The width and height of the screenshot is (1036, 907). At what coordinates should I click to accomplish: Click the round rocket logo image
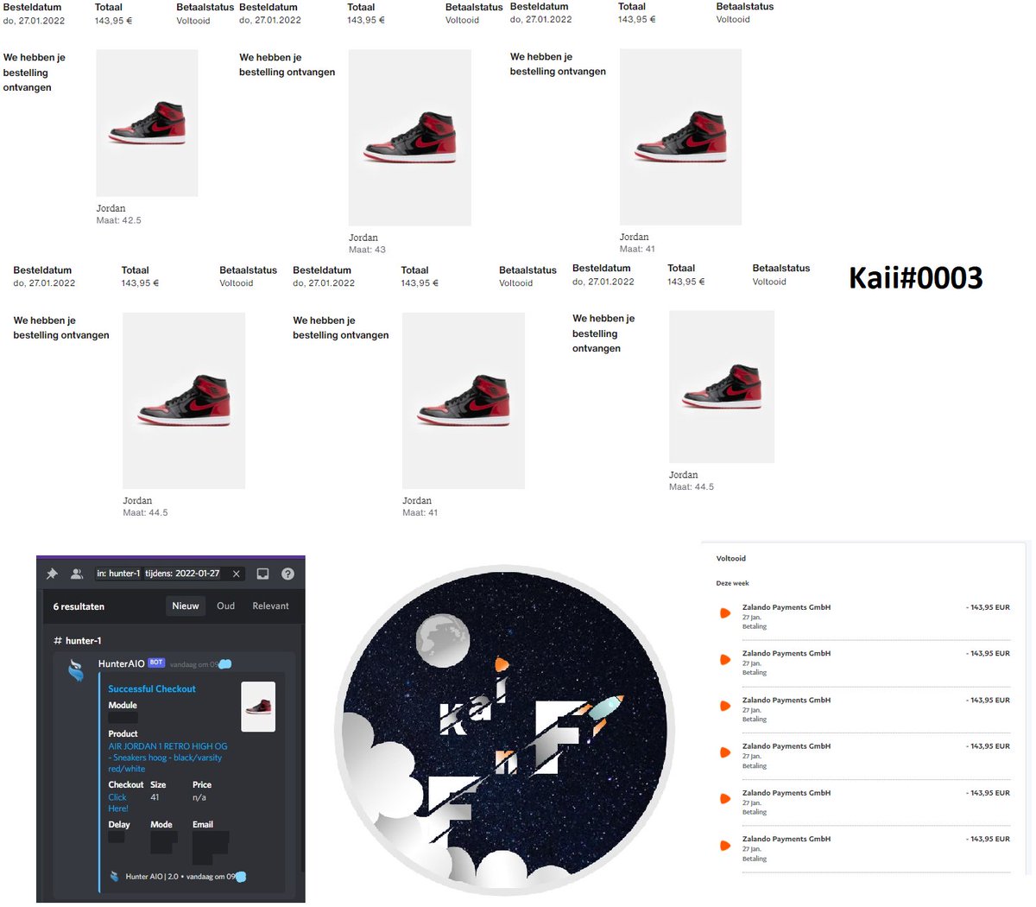point(505,730)
